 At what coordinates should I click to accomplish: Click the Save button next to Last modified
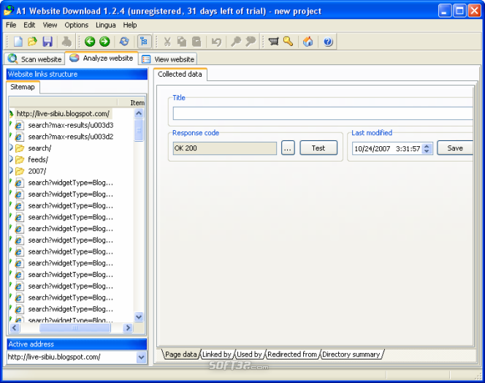pyautogui.click(x=455, y=148)
